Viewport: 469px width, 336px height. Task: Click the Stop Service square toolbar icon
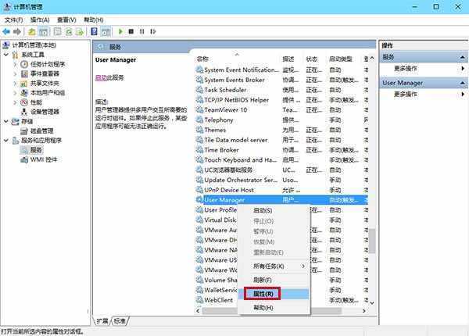(131, 31)
